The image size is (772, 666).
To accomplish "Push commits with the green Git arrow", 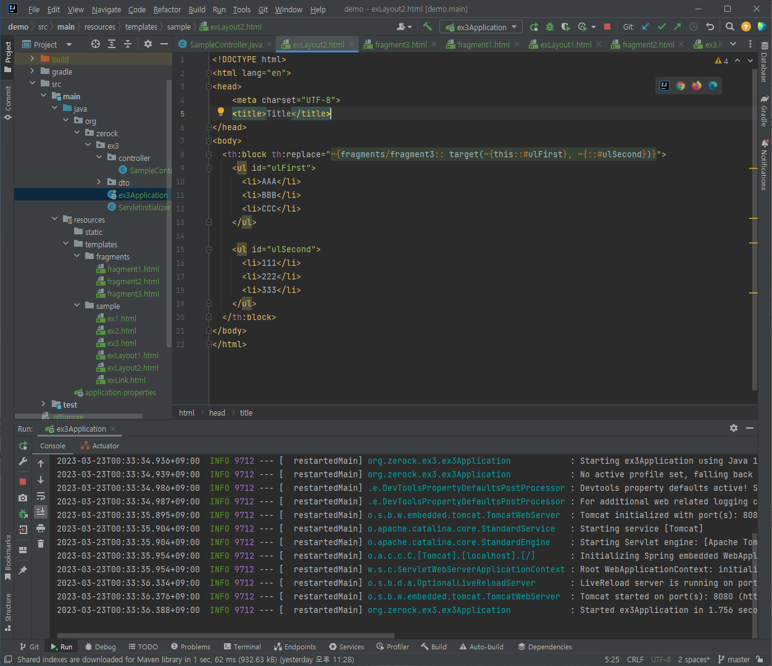I will pyautogui.click(x=678, y=27).
